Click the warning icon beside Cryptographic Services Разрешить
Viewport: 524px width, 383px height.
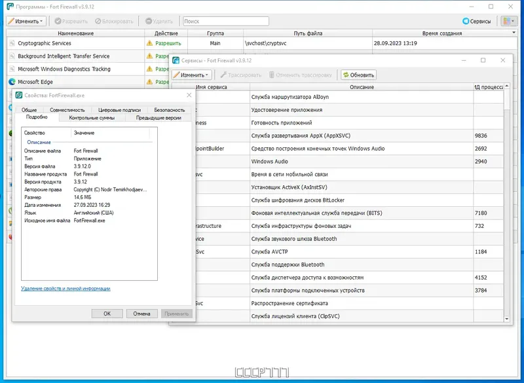tap(149, 43)
